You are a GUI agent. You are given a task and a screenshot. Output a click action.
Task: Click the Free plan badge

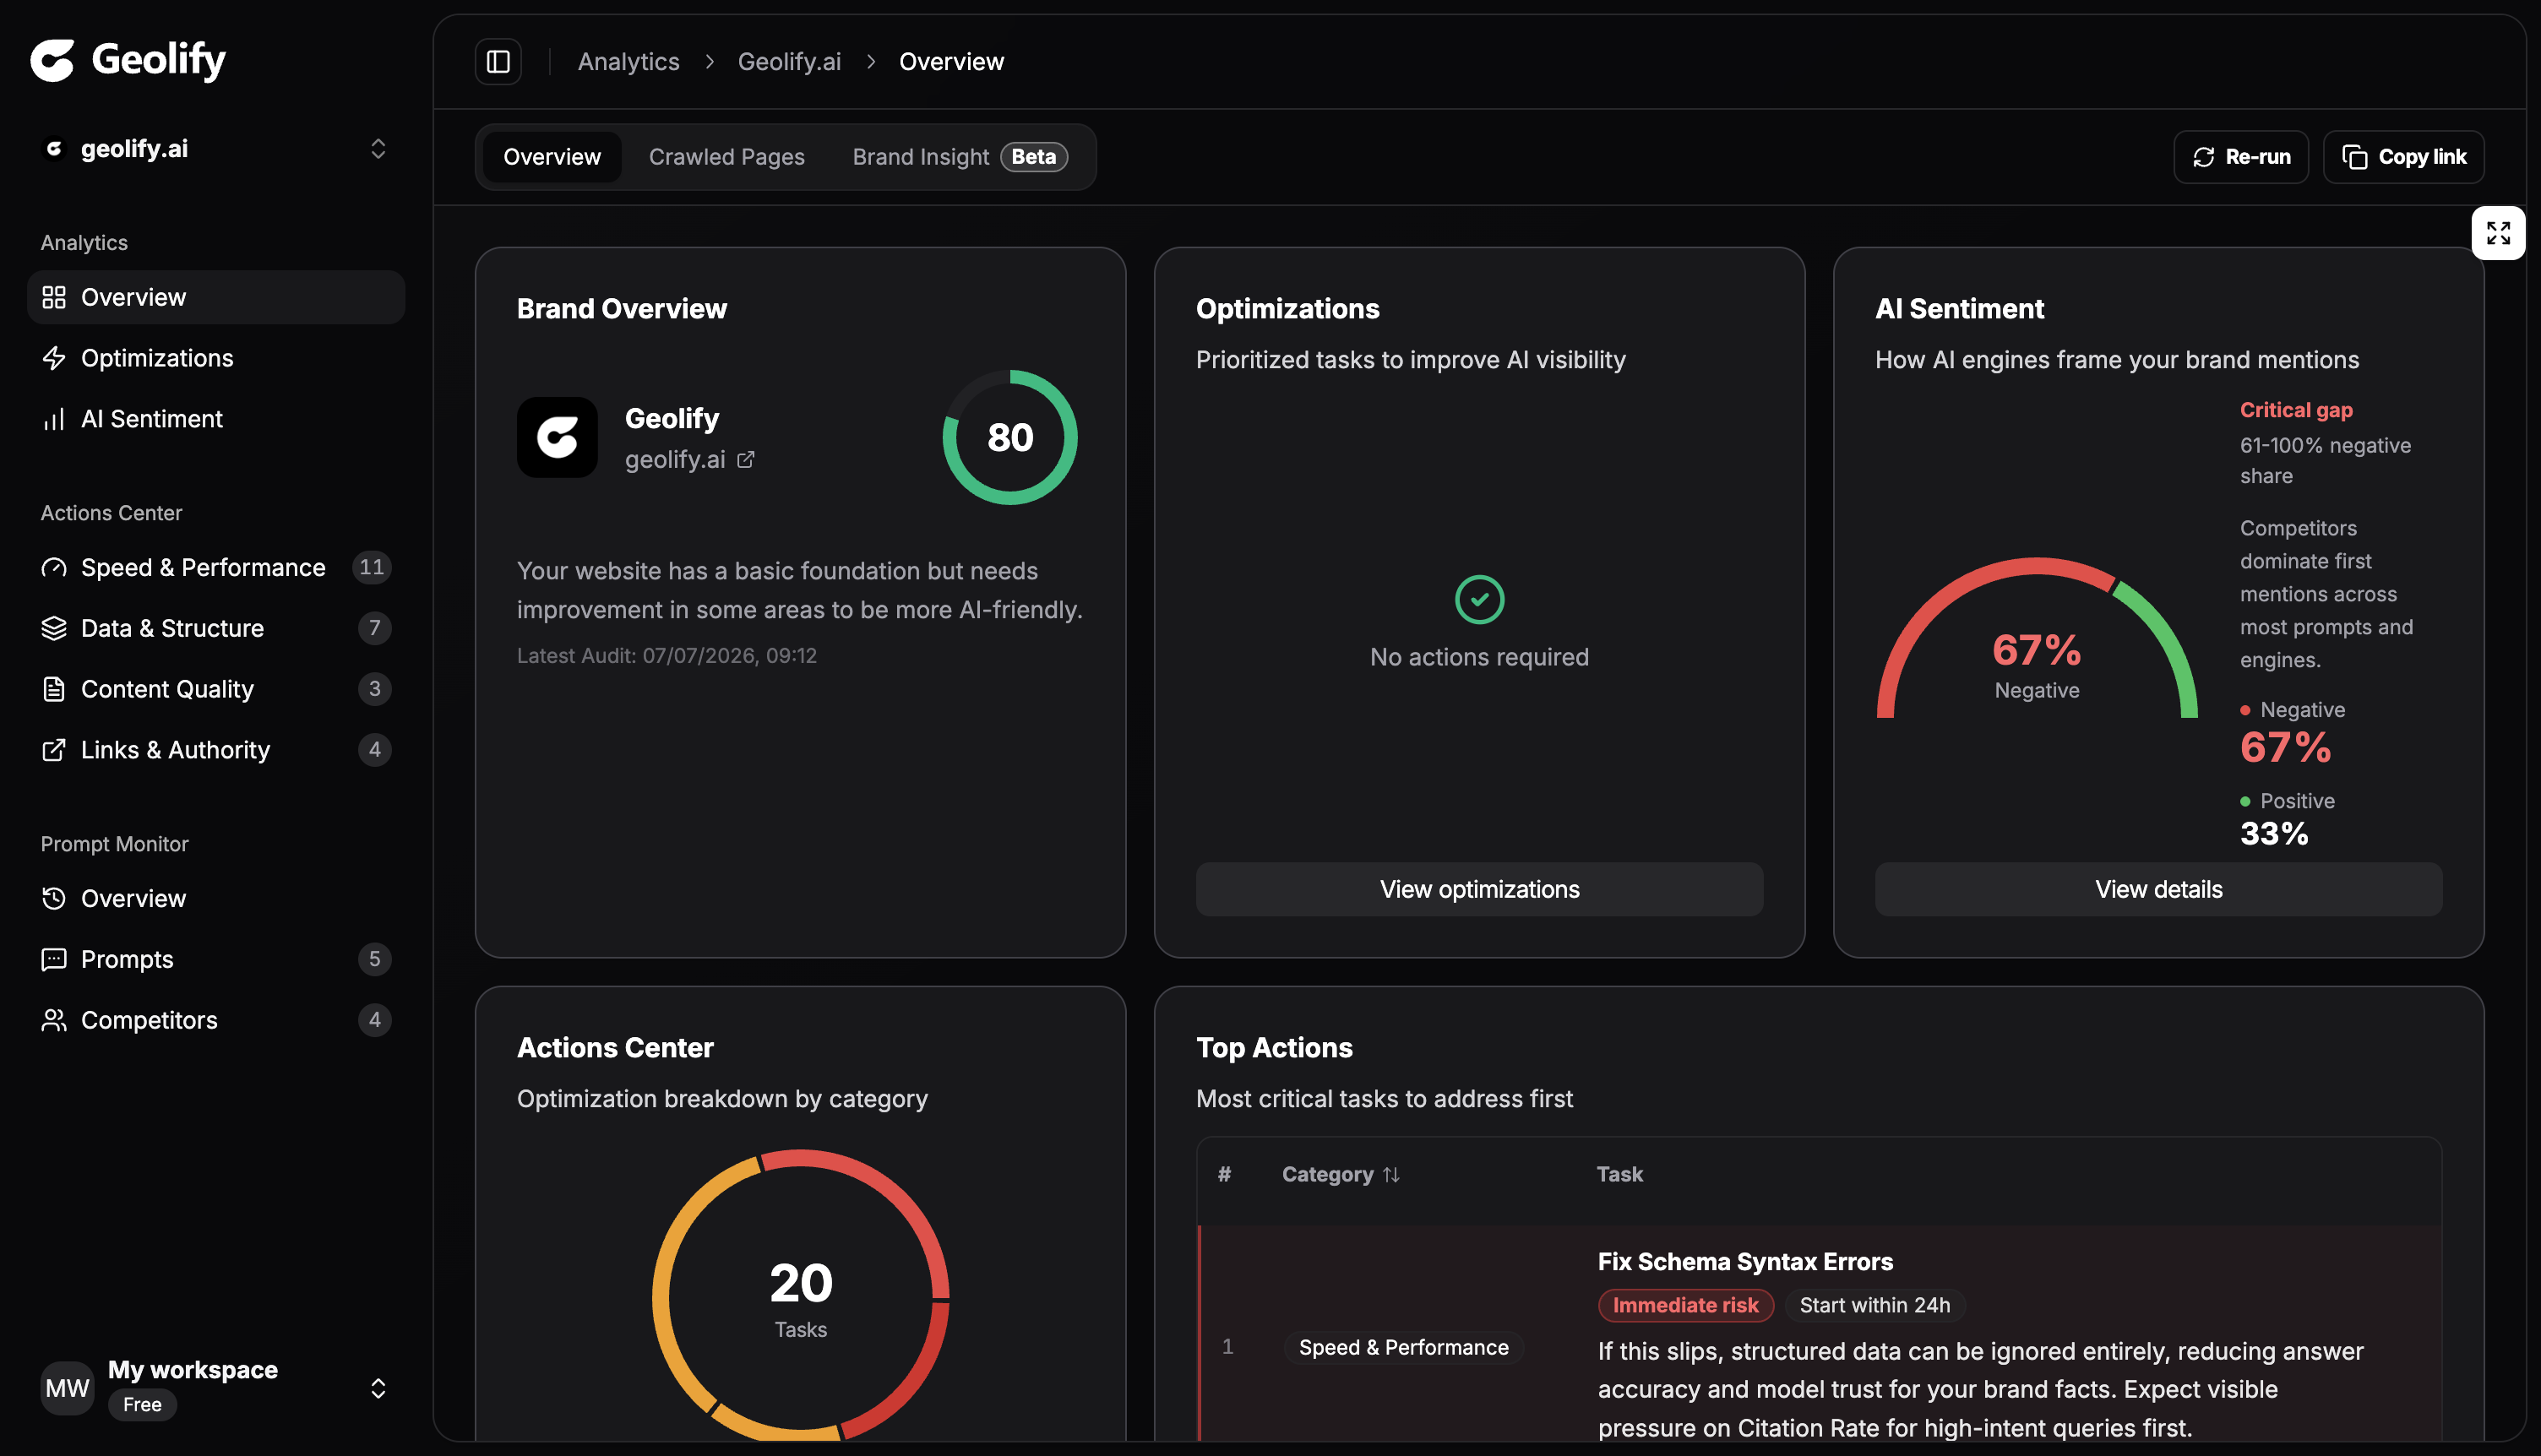pyautogui.click(x=142, y=1405)
